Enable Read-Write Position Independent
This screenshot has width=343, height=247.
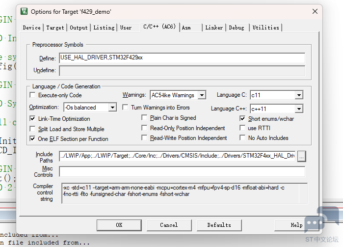click(144, 137)
